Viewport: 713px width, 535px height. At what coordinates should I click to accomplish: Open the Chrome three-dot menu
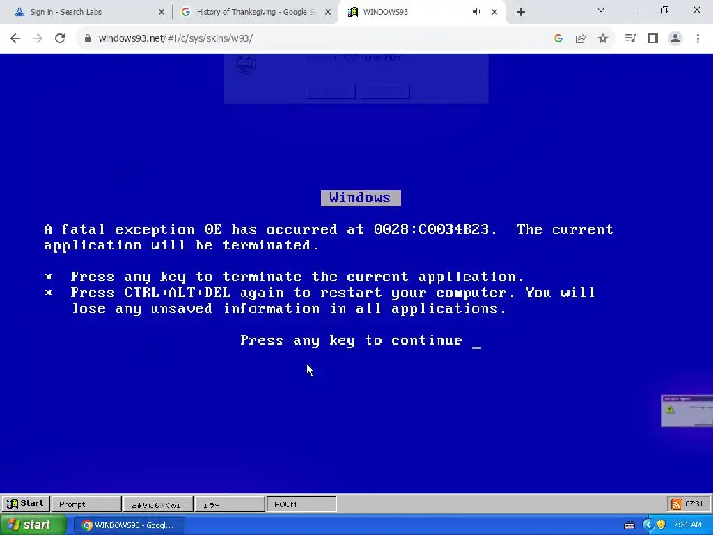(698, 39)
